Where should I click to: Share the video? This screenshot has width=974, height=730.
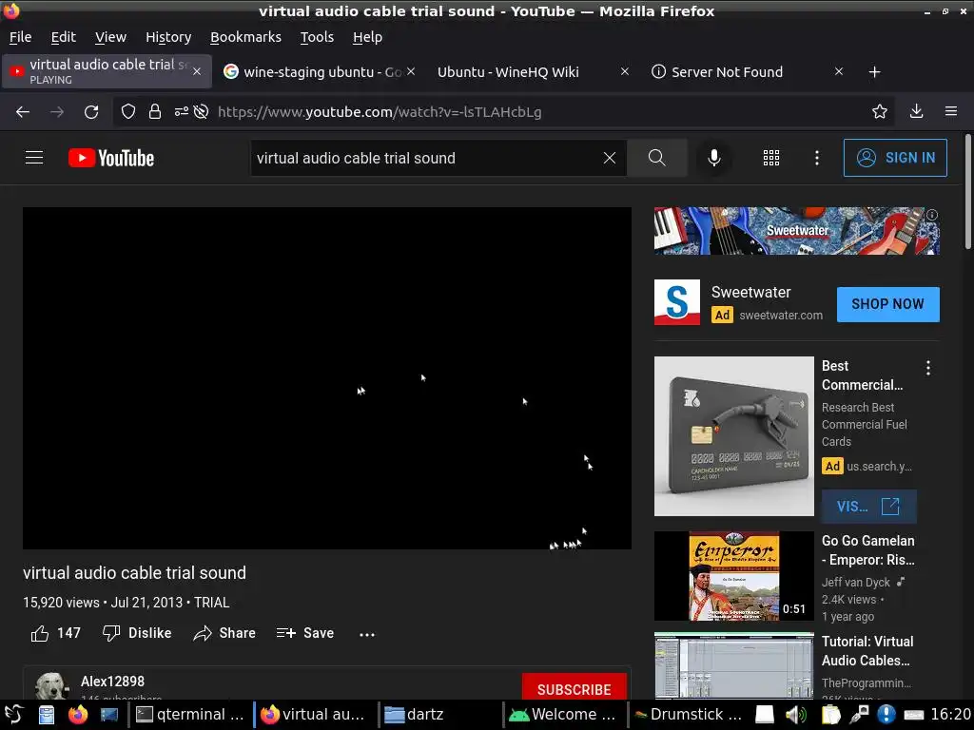pos(224,633)
